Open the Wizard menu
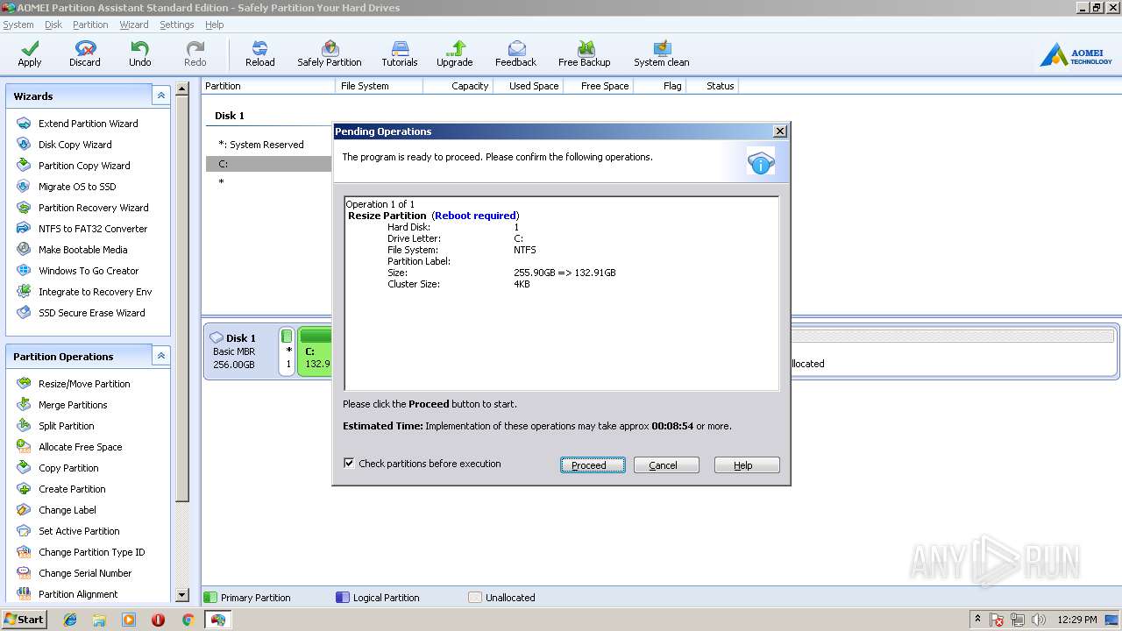This screenshot has width=1122, height=631. coord(134,25)
